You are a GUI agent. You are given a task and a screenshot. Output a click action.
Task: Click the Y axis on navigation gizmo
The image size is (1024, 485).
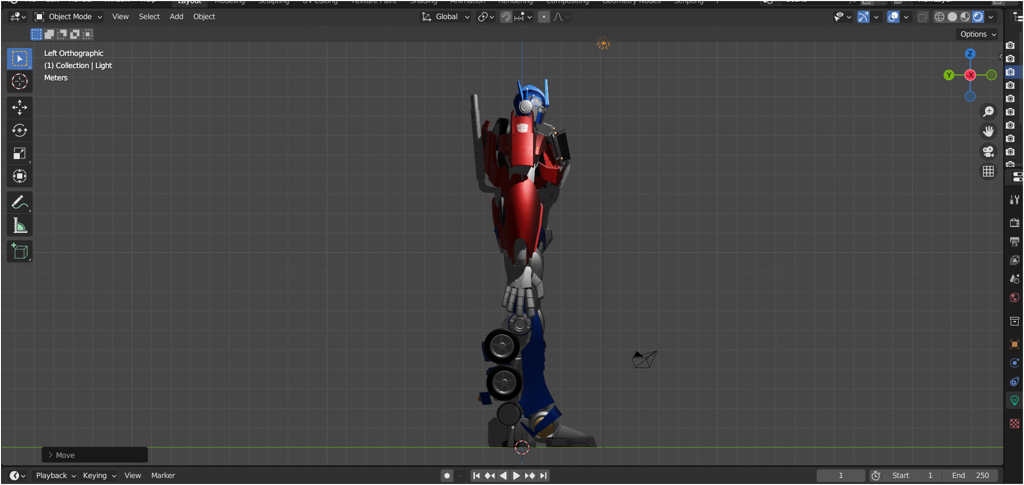949,75
